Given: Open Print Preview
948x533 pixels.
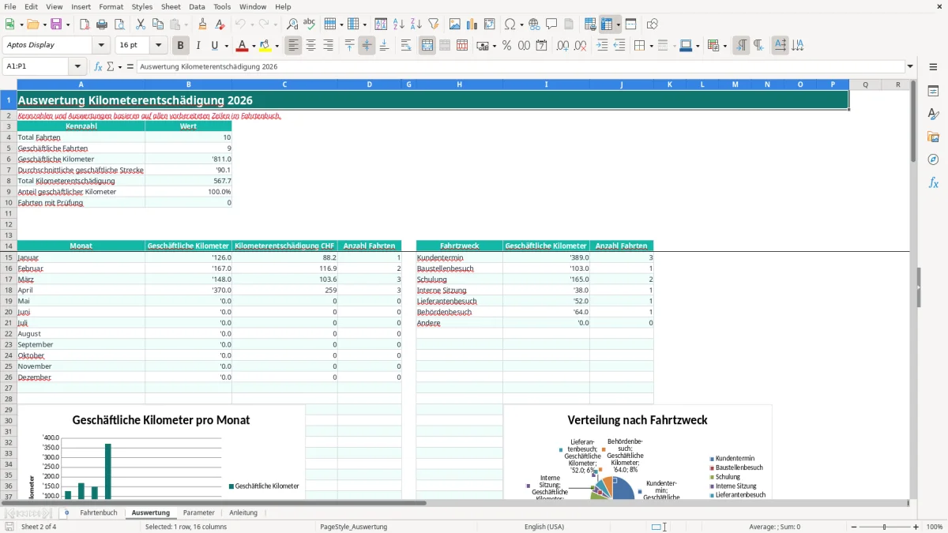Looking at the screenshot, I should pos(119,24).
